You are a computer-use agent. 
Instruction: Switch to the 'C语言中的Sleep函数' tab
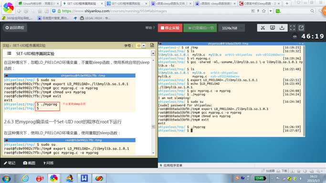pyautogui.click(x=260, y=3)
